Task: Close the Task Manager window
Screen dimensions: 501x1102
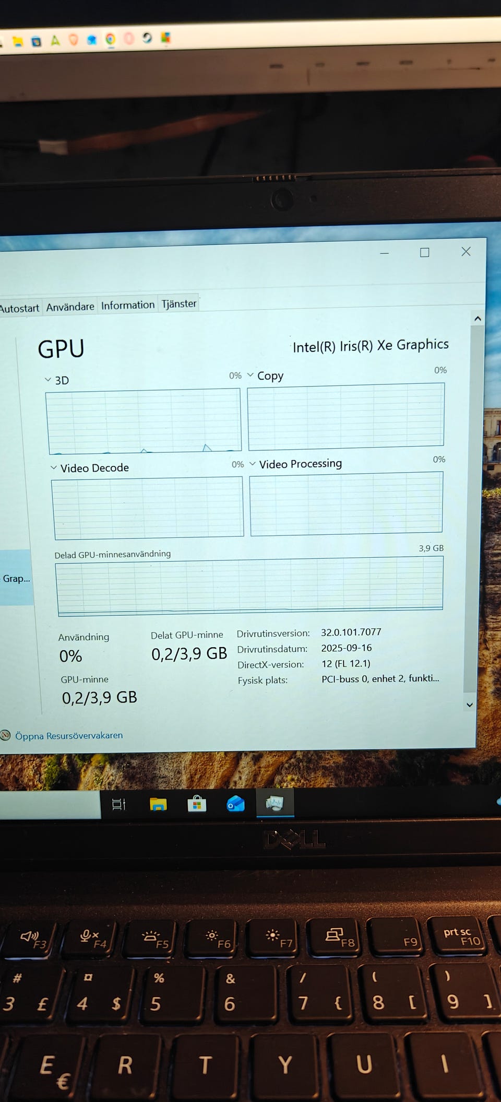Action: (466, 251)
